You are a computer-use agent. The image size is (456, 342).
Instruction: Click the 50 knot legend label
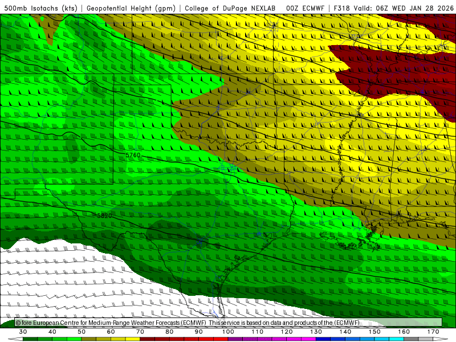point(82,332)
